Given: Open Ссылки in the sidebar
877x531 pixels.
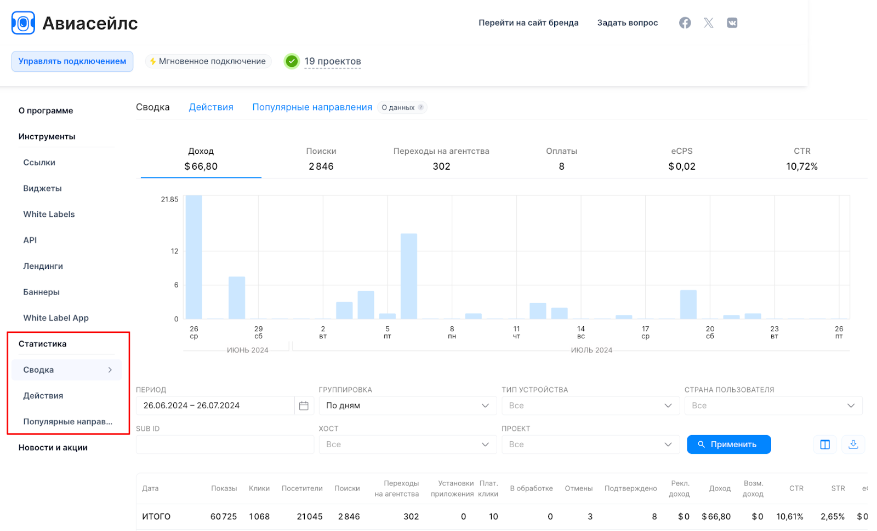Looking at the screenshot, I should click(x=39, y=163).
